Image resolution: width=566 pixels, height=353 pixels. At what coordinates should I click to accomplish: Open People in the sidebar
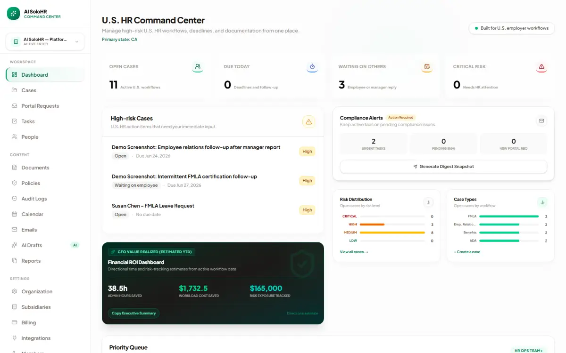tap(45, 137)
